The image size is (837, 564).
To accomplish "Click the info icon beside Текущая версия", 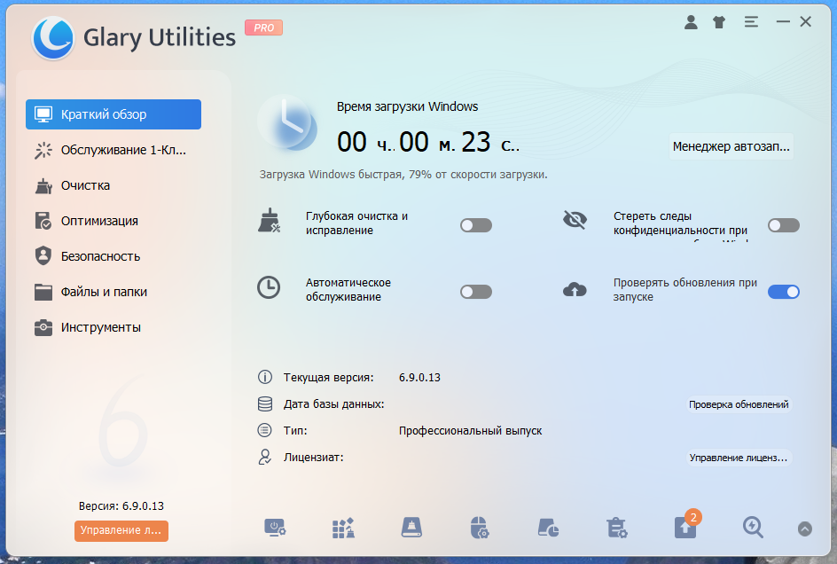I will 265,377.
